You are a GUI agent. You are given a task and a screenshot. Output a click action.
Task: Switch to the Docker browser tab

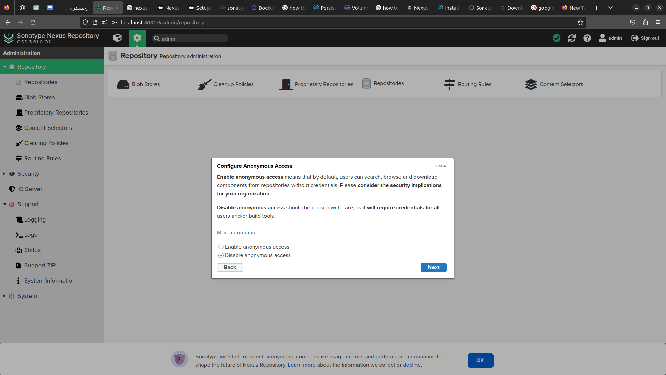(263, 8)
